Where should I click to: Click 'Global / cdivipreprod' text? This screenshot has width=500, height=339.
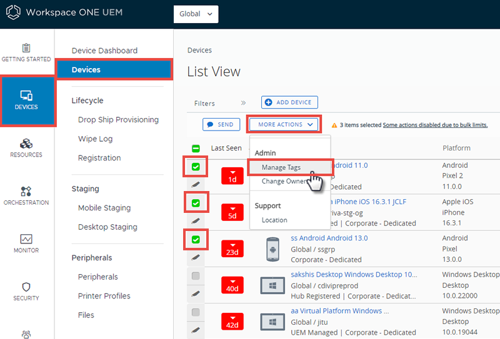tap(324, 286)
